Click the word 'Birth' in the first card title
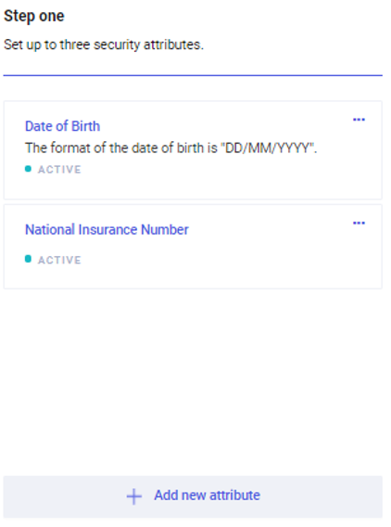Viewport: 391px width, 527px height. [86, 126]
